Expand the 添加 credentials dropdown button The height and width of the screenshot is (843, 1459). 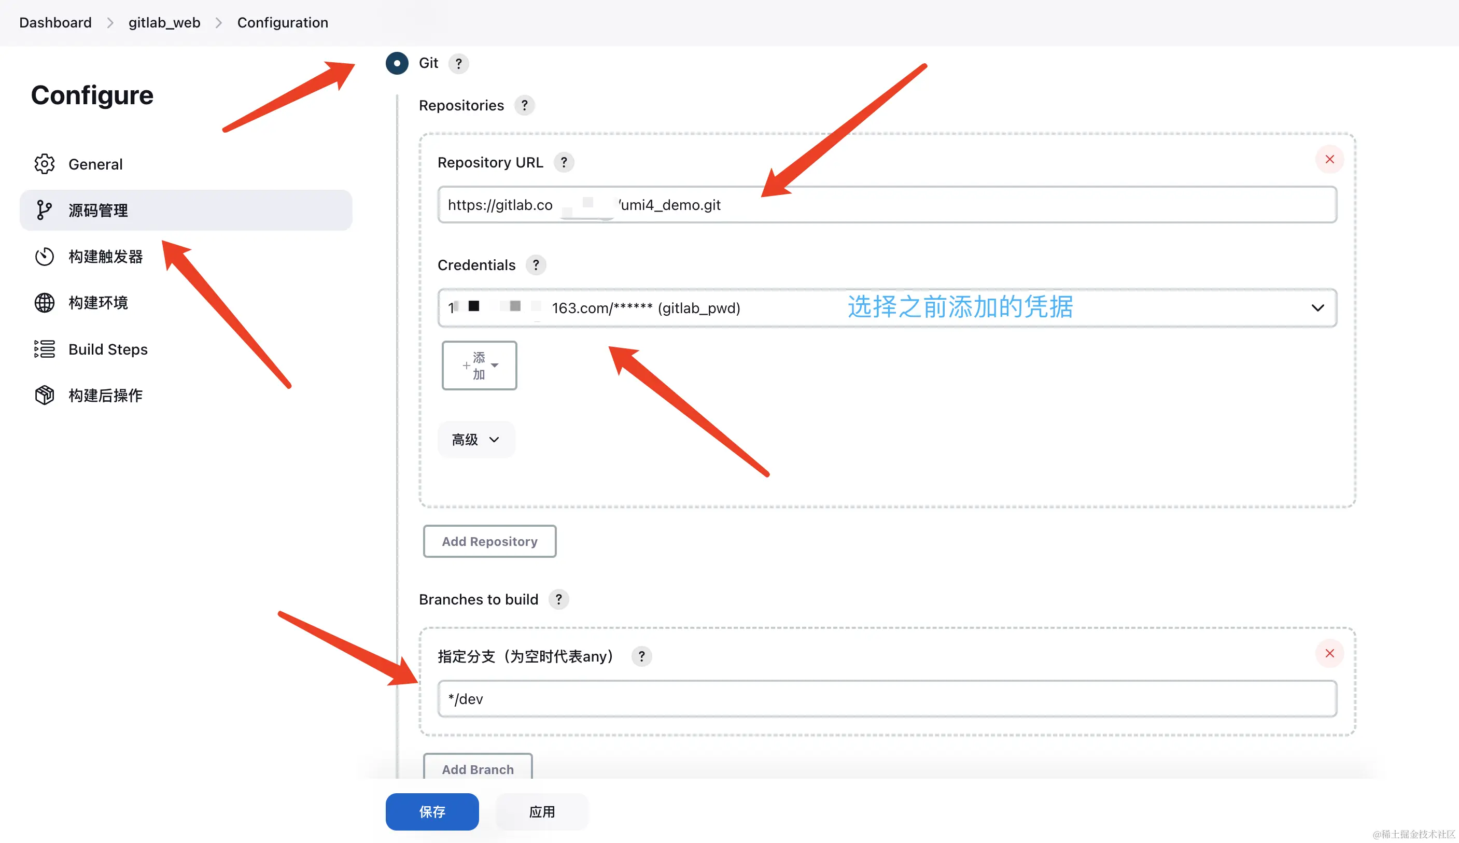[480, 366]
